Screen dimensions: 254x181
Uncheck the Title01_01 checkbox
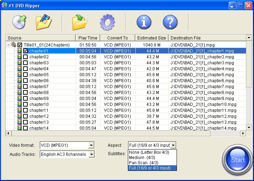tap(20, 45)
